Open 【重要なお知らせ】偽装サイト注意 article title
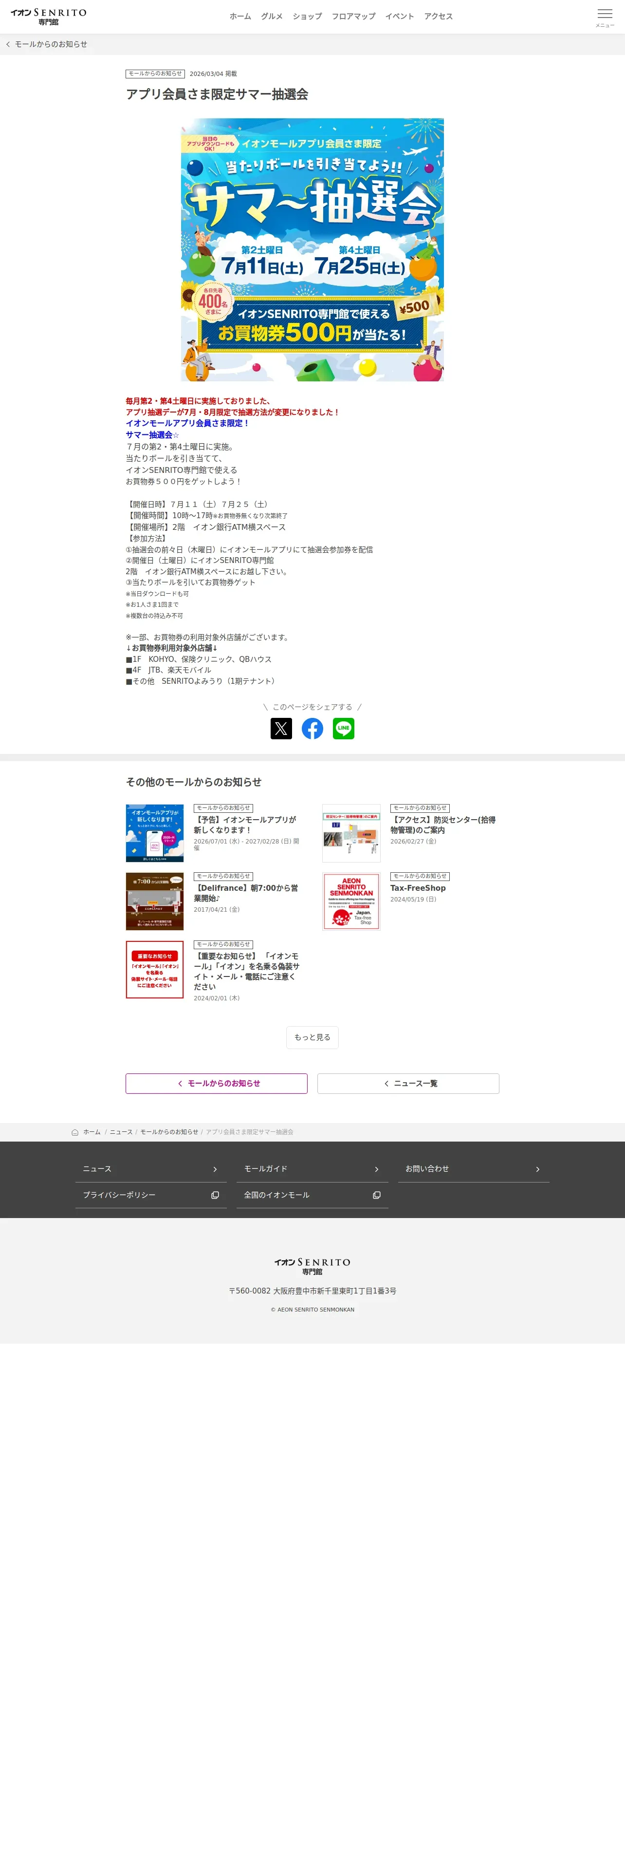The image size is (625, 1876). pos(247,972)
